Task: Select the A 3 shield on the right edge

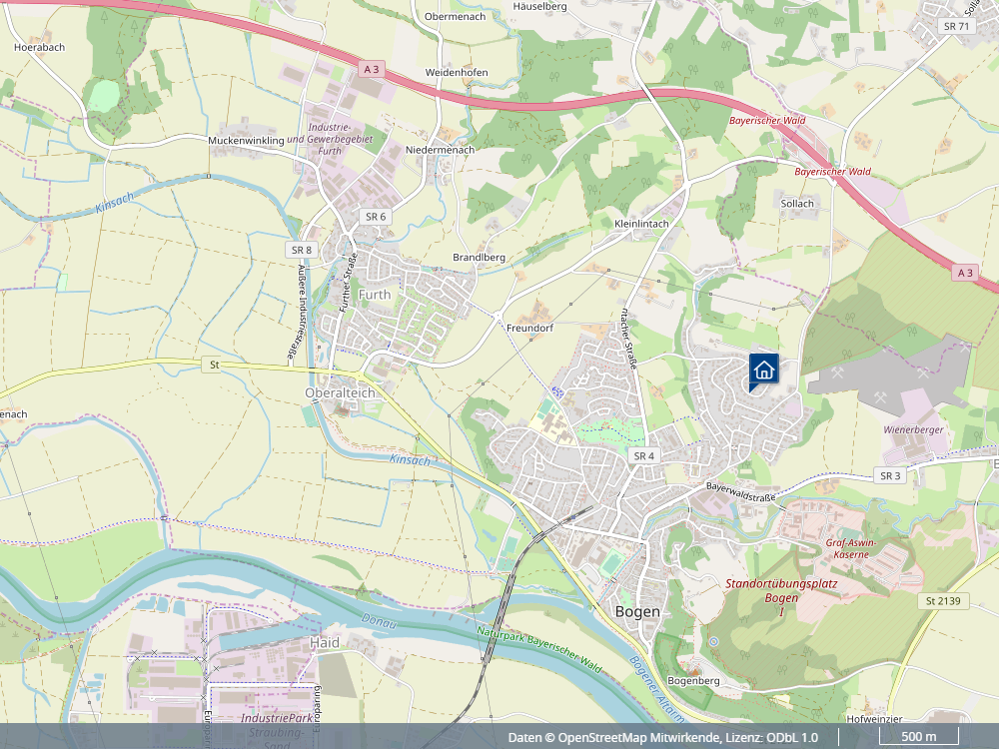Action: coord(963,271)
